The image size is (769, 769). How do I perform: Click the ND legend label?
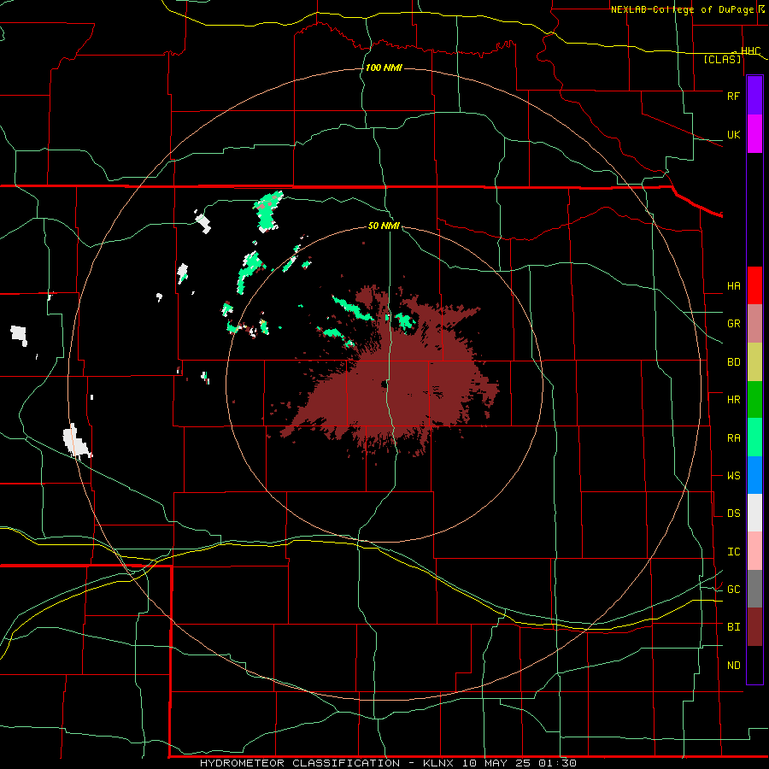click(x=733, y=665)
